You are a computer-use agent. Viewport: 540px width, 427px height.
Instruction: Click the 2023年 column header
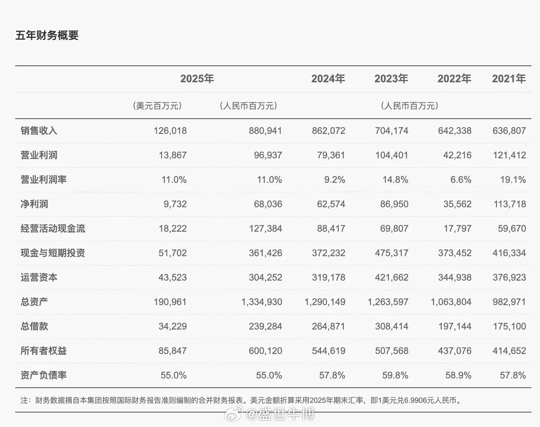click(391, 78)
